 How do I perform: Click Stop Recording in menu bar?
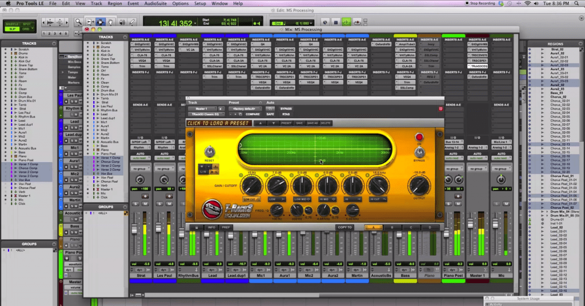[480, 3]
